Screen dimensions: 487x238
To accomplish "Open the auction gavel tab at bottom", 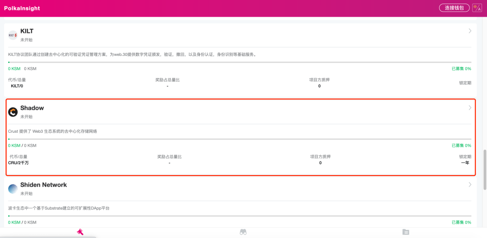I will tap(80, 232).
